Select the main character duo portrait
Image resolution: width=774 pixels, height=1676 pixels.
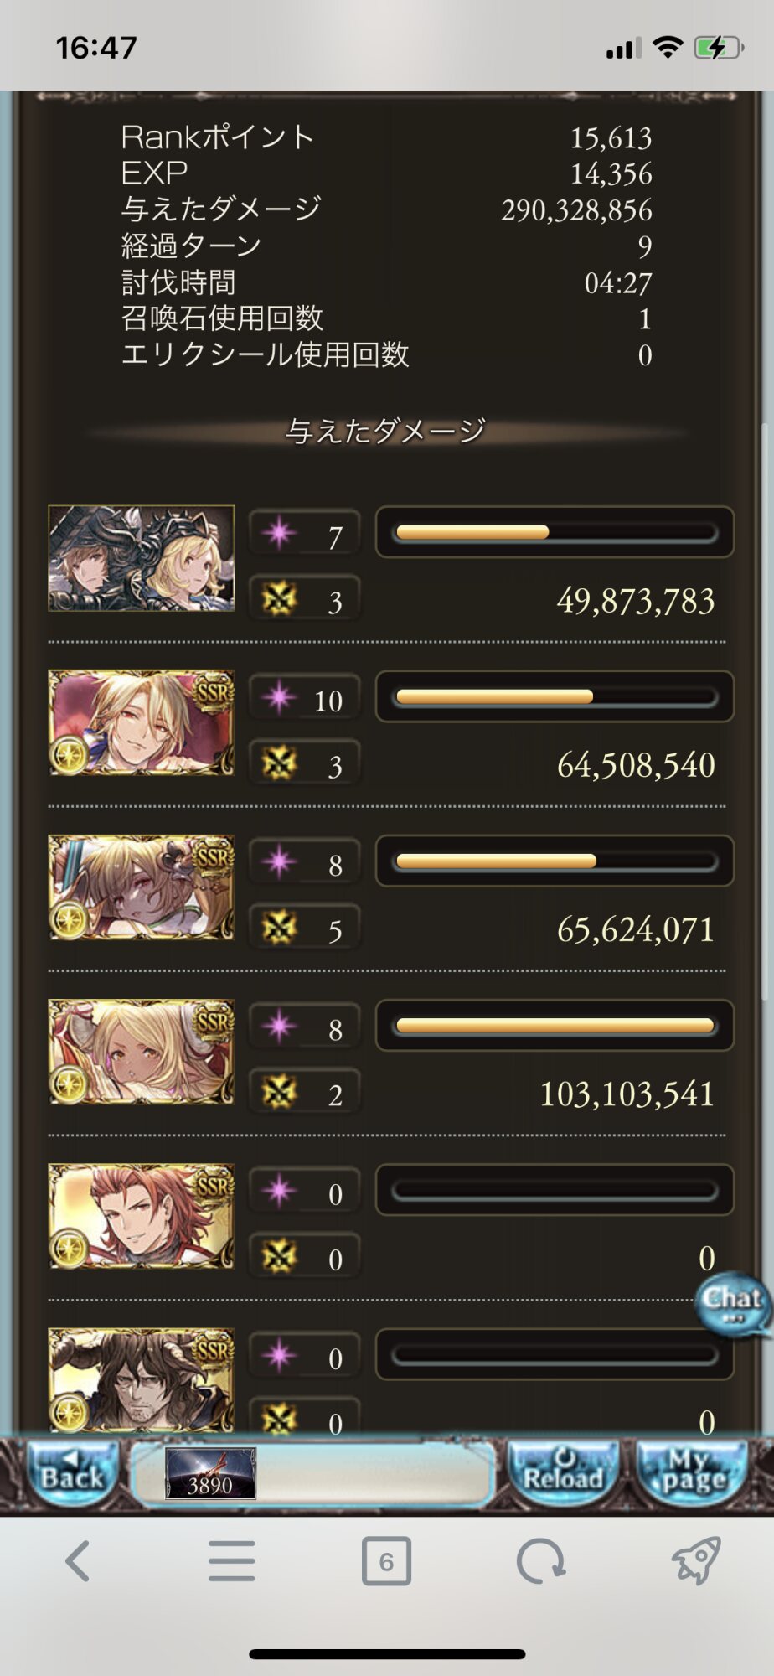(x=141, y=558)
